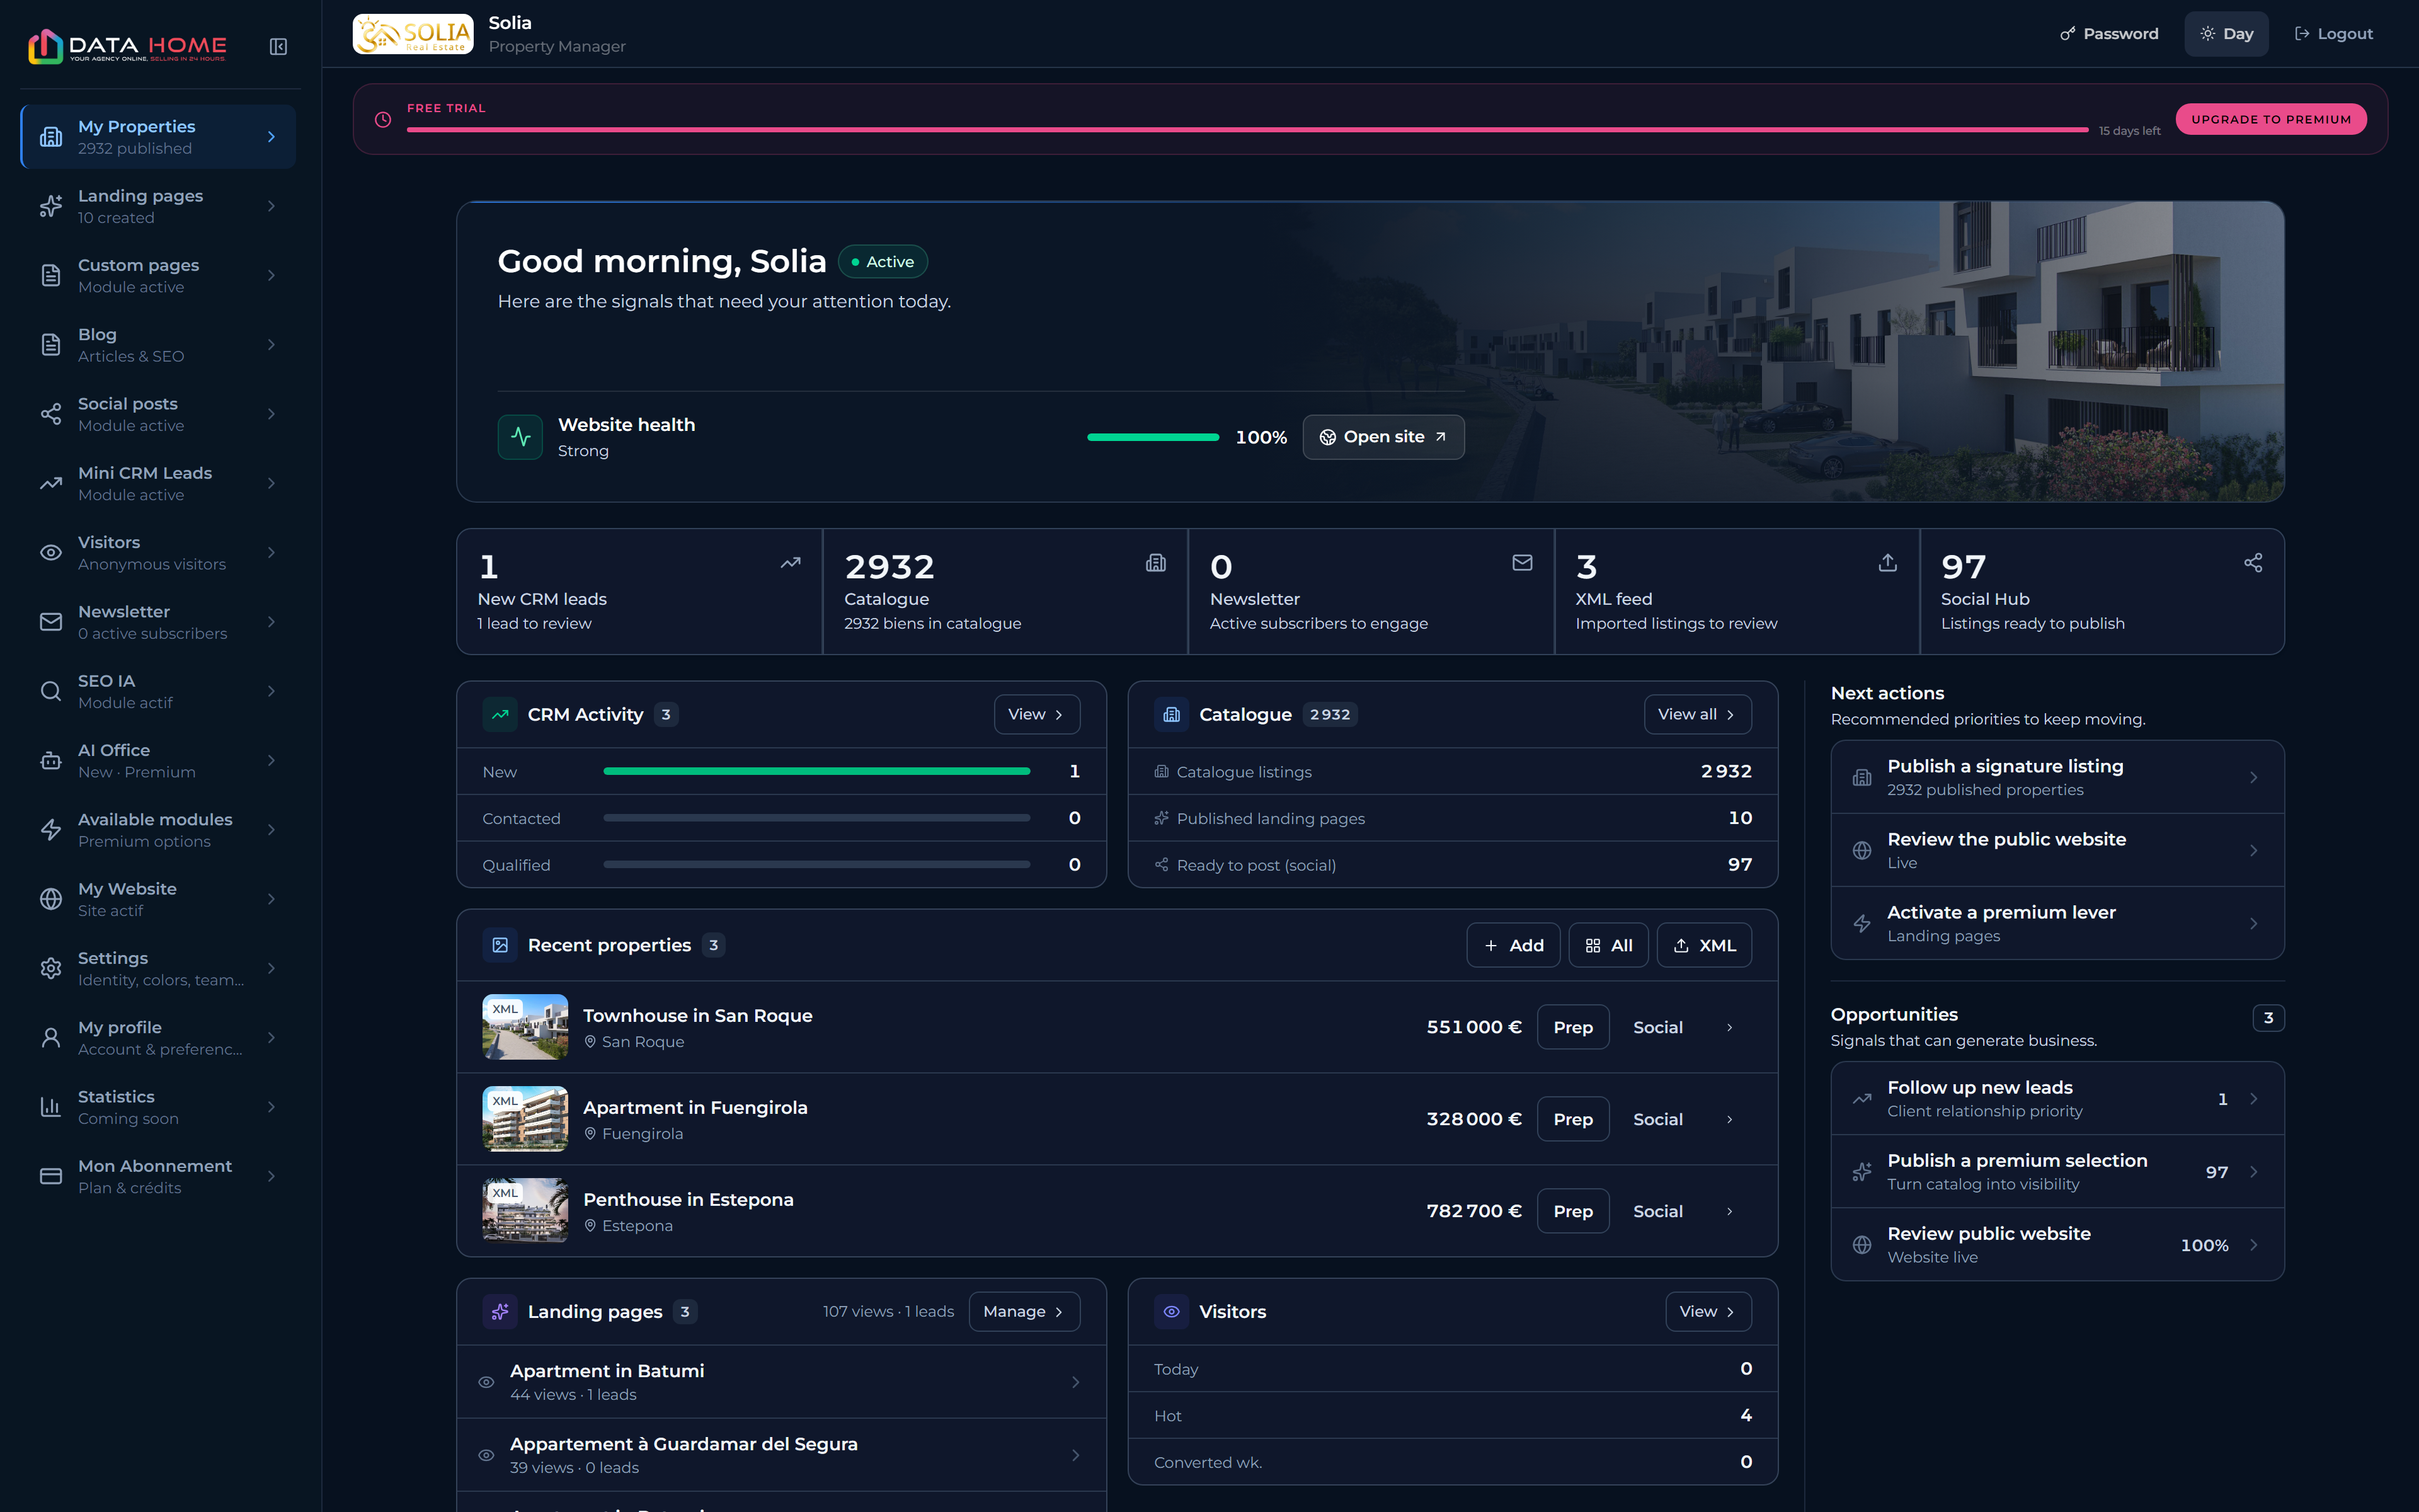Click the envelope icon on Newsletter stat card
Screen dimensions: 2419x1512
point(1523,563)
